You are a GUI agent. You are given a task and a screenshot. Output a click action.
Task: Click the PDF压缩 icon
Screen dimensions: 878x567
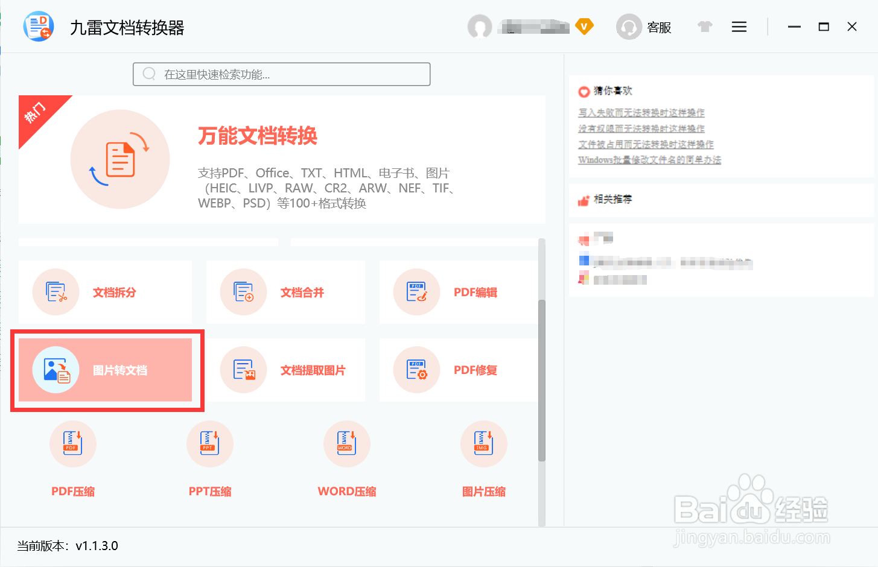pos(73,444)
